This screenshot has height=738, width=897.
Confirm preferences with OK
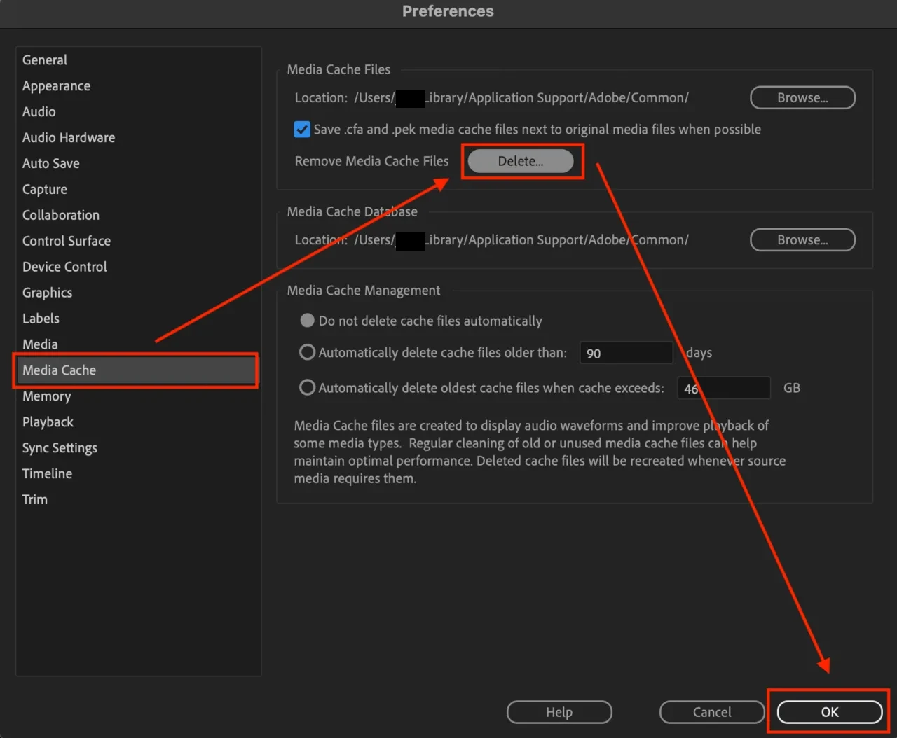830,712
